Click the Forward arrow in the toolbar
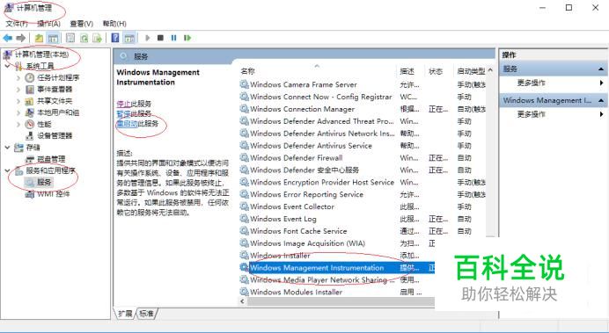Viewport: 609px width, 333px height. [21, 38]
